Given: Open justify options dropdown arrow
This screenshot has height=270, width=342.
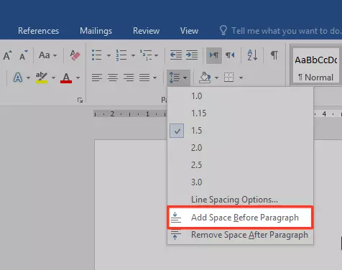Looking at the screenshot, I should (154, 78).
